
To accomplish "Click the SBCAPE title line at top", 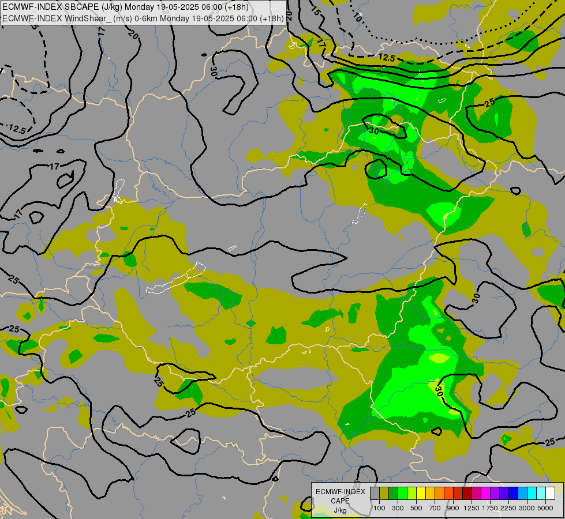I will 125,7.
